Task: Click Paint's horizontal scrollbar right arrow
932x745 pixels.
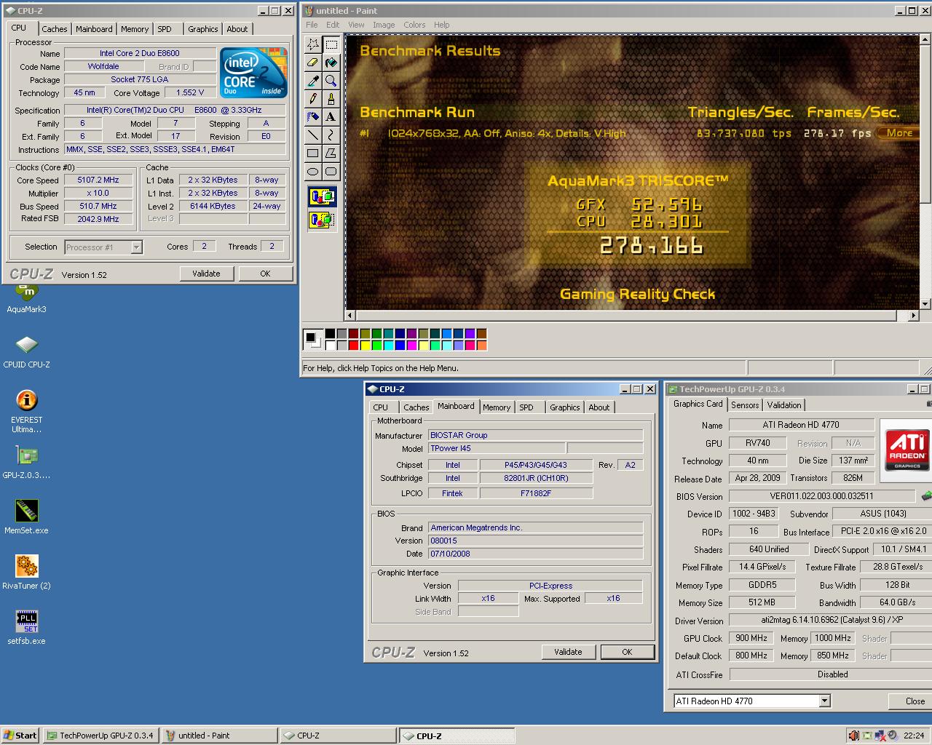Action: coord(914,316)
